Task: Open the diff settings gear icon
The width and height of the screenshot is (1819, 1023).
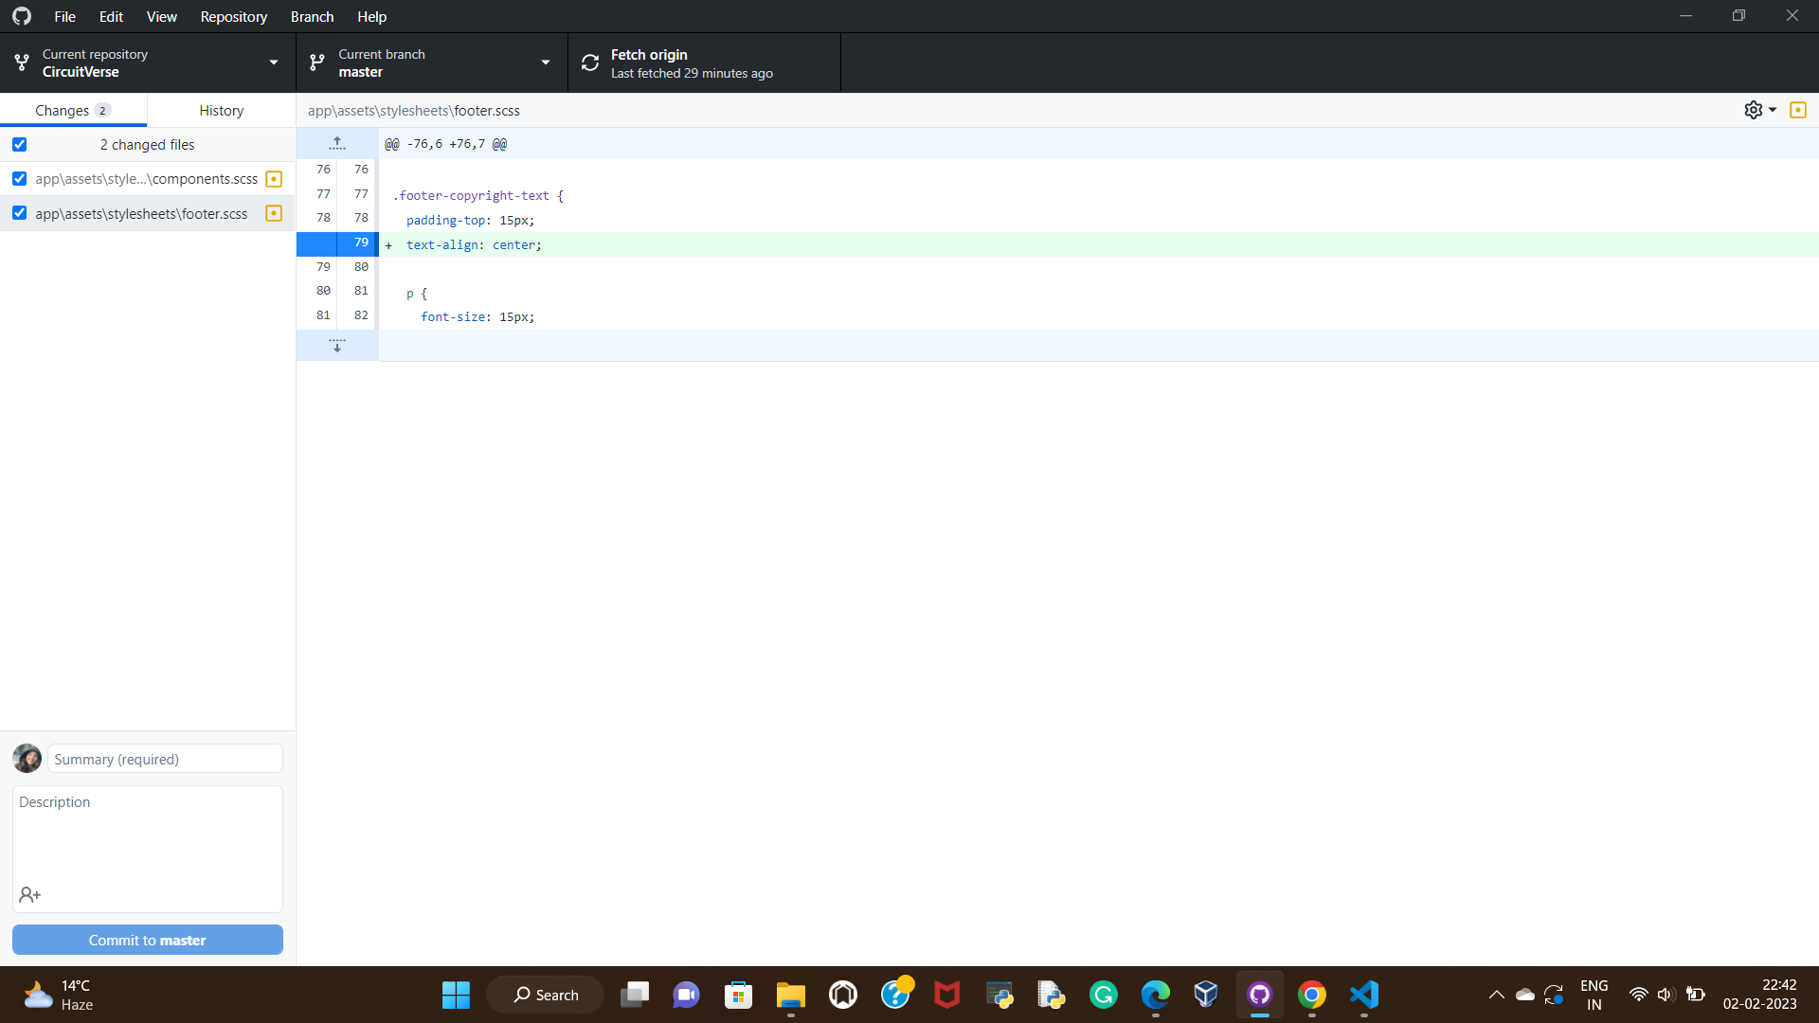Action: [x=1754, y=109]
